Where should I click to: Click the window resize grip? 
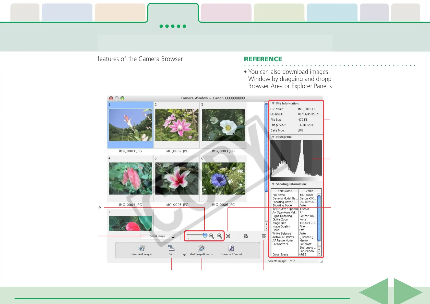point(321,261)
